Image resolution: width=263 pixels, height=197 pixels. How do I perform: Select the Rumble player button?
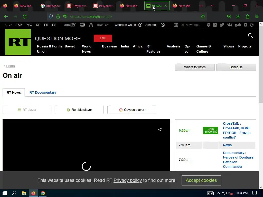pyautogui.click(x=79, y=110)
